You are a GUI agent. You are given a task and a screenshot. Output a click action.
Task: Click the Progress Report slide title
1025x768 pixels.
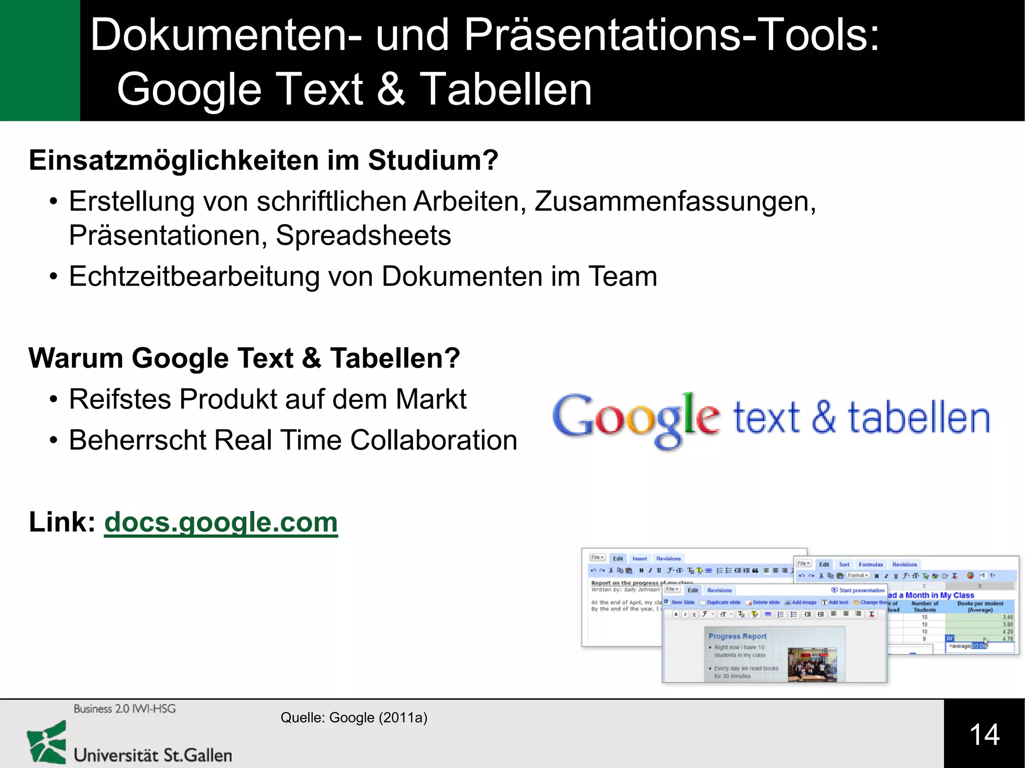point(737,636)
